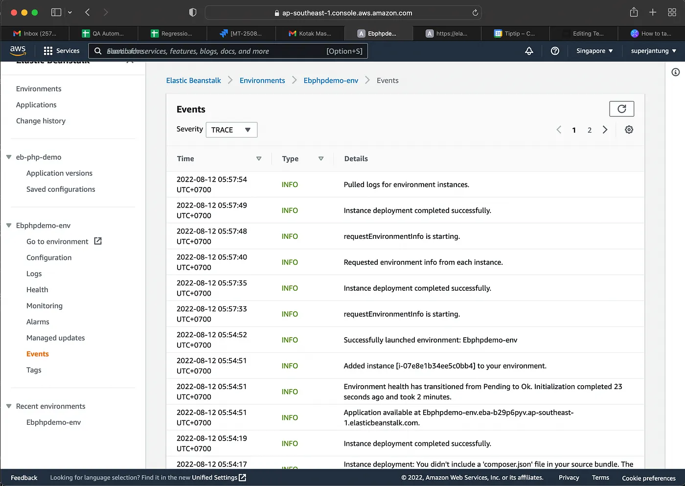This screenshot has width=685, height=486.
Task: Switch to the How to ta... tab
Action: (x=651, y=33)
